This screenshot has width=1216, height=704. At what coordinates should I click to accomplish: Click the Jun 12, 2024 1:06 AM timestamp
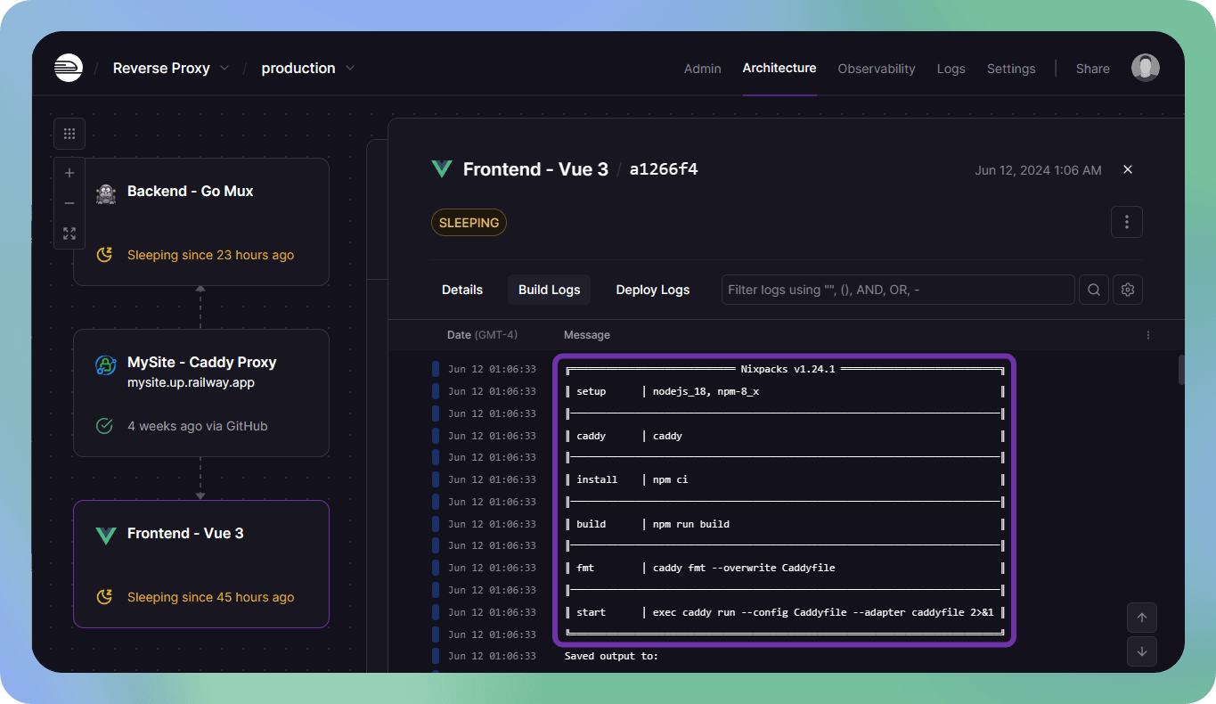pyautogui.click(x=1038, y=170)
